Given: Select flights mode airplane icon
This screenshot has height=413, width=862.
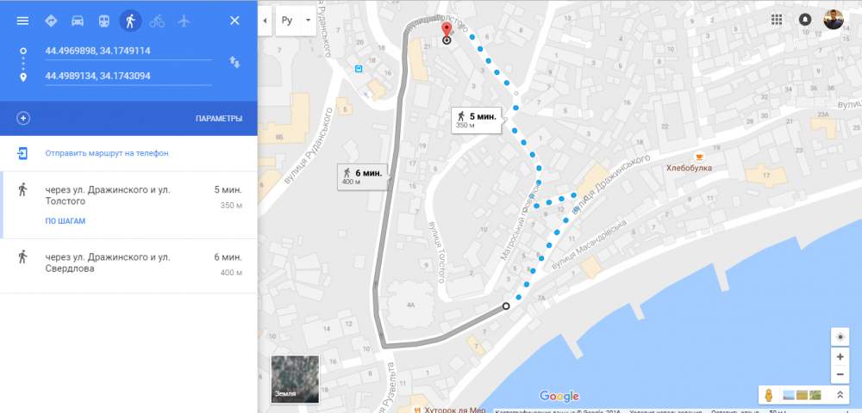Looking at the screenshot, I should [x=184, y=21].
